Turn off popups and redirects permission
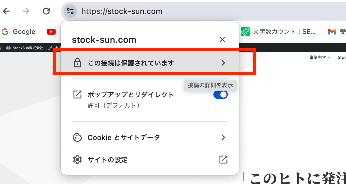346x184 pixels. tap(220, 95)
